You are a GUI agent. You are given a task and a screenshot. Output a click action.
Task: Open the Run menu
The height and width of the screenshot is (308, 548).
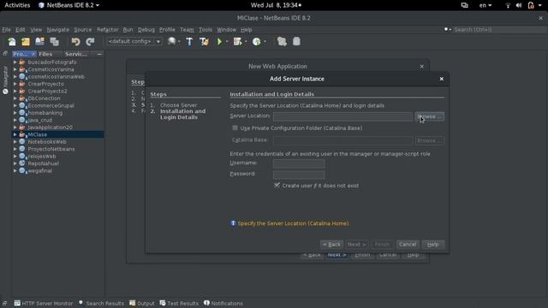coord(128,30)
